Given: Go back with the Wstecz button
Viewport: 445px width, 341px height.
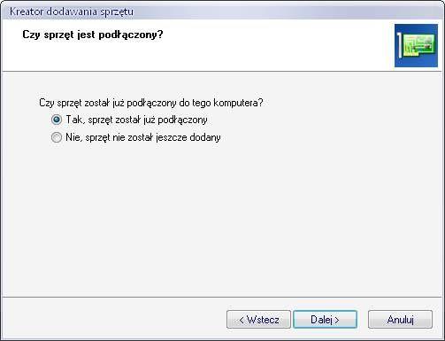Looking at the screenshot, I should (x=258, y=320).
